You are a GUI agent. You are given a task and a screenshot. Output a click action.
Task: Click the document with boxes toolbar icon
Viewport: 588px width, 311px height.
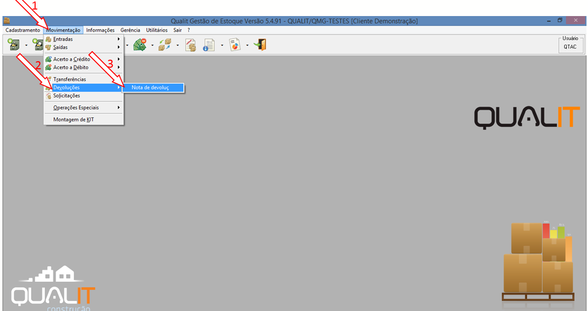click(190, 45)
